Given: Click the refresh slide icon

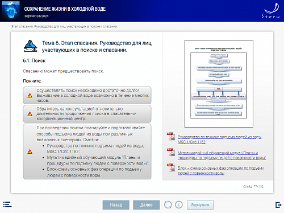Looking at the screenshot, I should (168, 205).
